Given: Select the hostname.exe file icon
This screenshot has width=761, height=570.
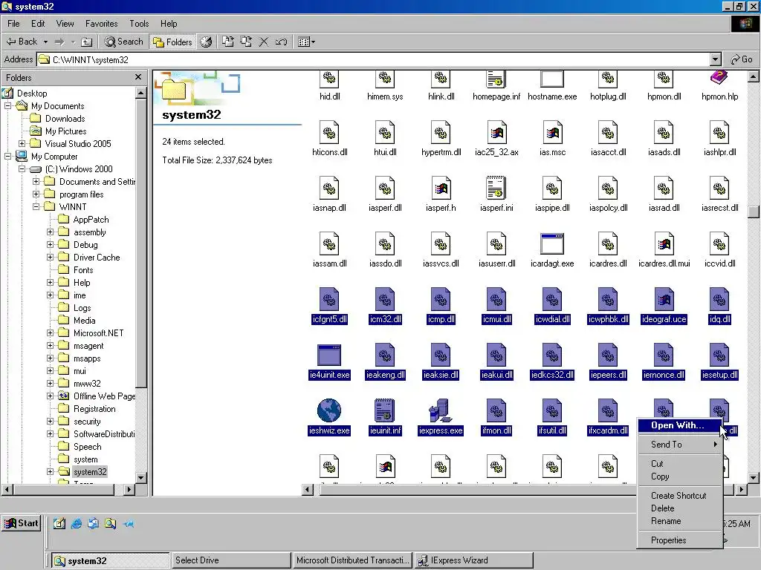Looking at the screenshot, I should pos(552,79).
